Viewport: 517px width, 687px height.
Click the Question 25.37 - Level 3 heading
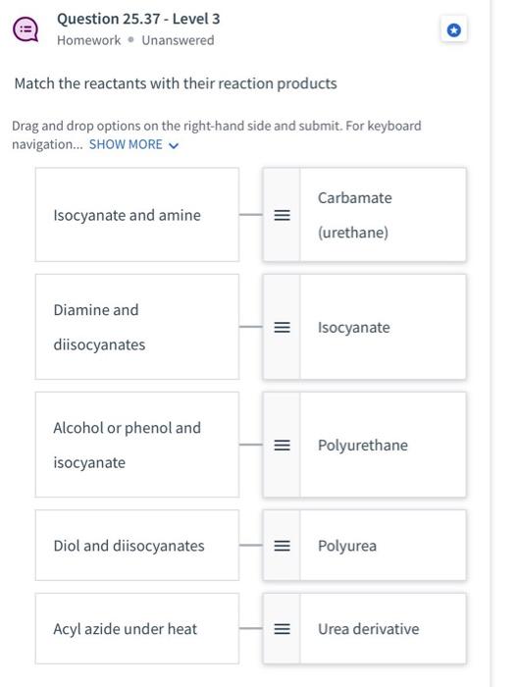138,19
